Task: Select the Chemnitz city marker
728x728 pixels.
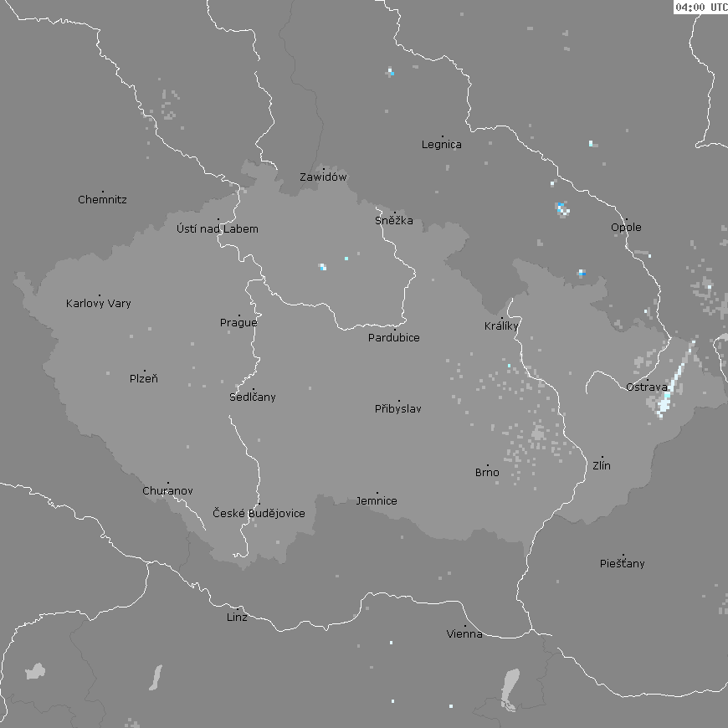Action: [x=103, y=192]
